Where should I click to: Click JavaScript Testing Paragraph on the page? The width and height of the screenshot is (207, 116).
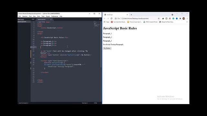[x=113, y=44]
